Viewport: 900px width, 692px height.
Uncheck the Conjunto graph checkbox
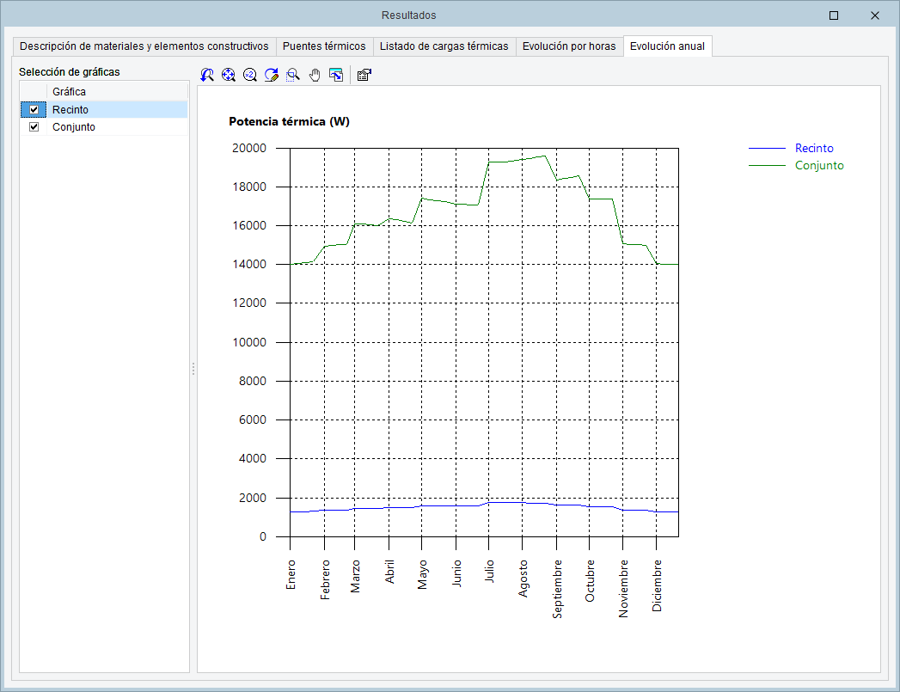pos(34,127)
